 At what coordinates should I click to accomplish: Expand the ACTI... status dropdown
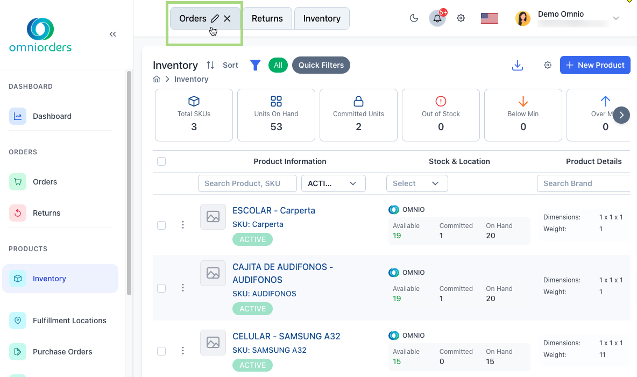(333, 183)
